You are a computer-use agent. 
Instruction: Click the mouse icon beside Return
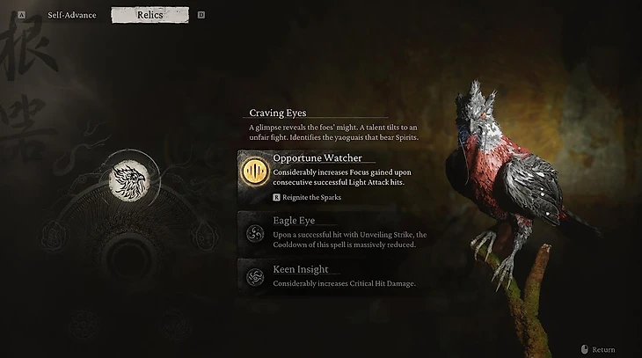[585, 349]
